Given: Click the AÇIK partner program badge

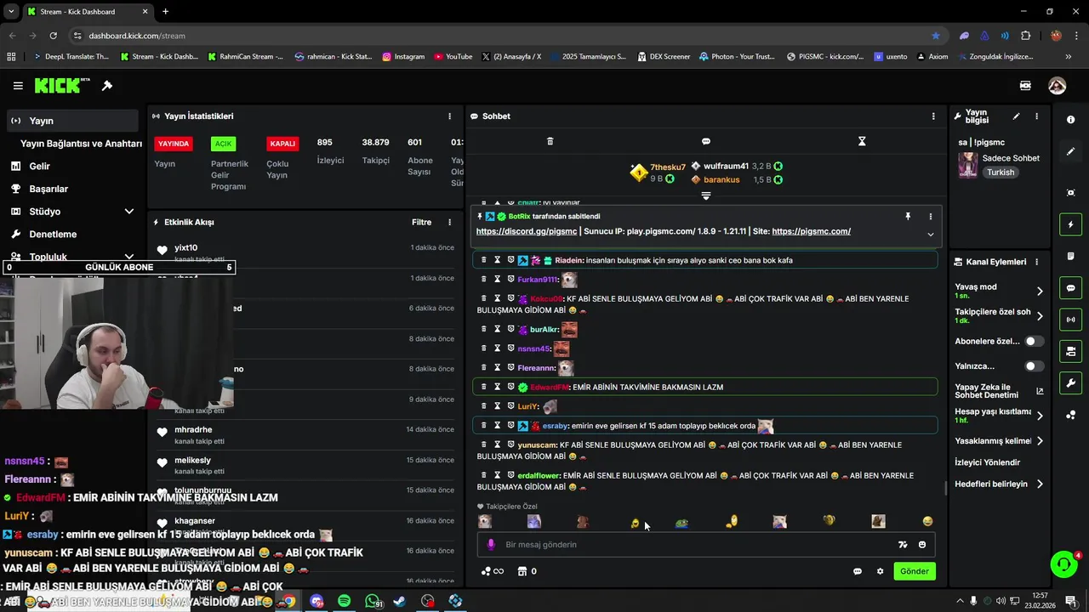Looking at the screenshot, I should click(223, 144).
